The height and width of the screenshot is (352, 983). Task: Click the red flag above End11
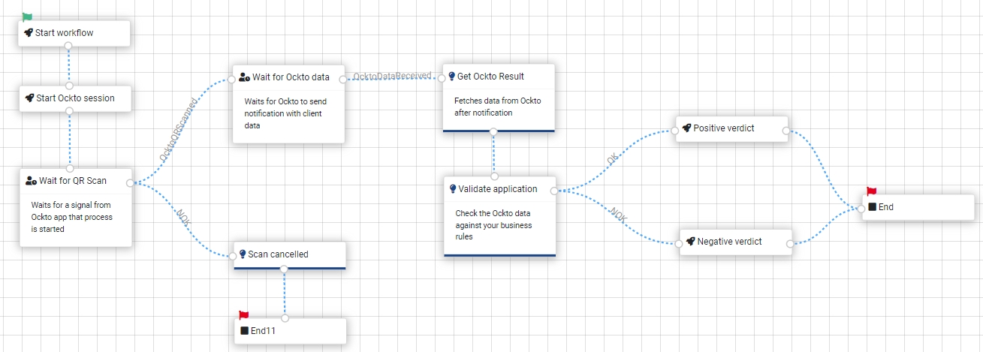click(243, 316)
